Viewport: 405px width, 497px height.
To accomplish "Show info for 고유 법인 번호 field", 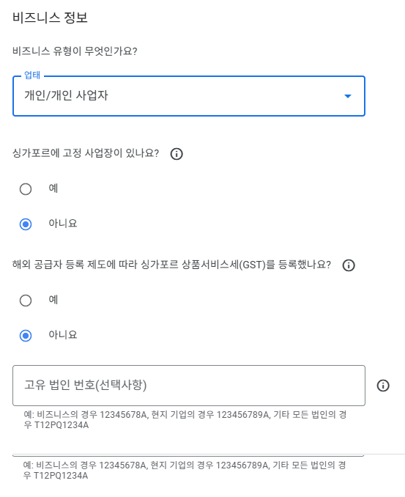I will (x=383, y=386).
